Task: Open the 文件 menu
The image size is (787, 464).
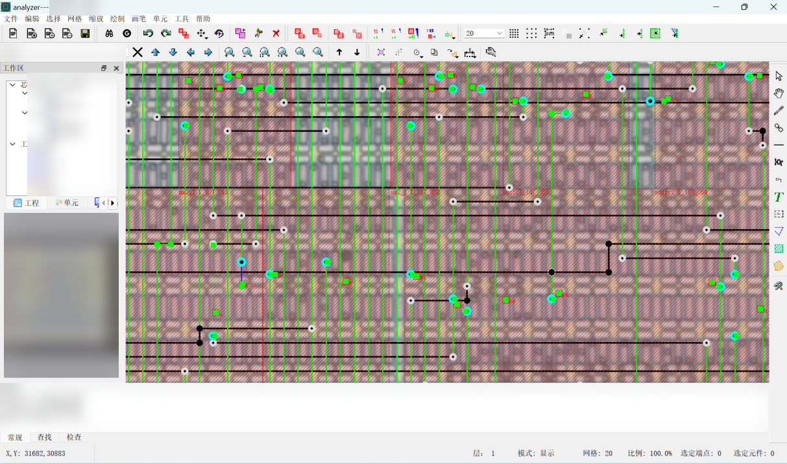Action: [11, 19]
